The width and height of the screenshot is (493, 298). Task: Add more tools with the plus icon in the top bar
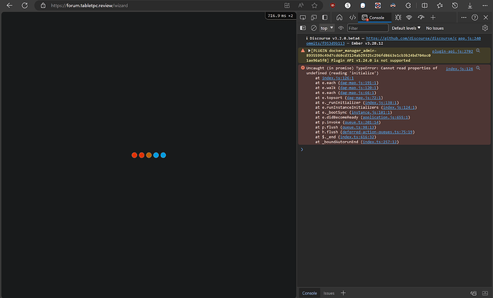[x=433, y=18]
